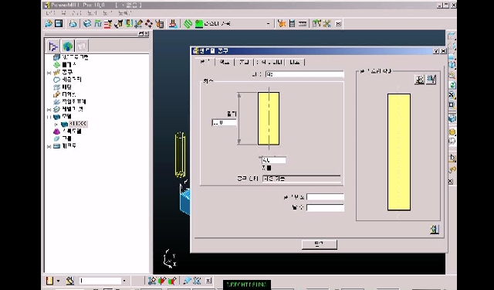Switch to the second tab in tool dialog
The image size is (494, 290).
(225, 62)
